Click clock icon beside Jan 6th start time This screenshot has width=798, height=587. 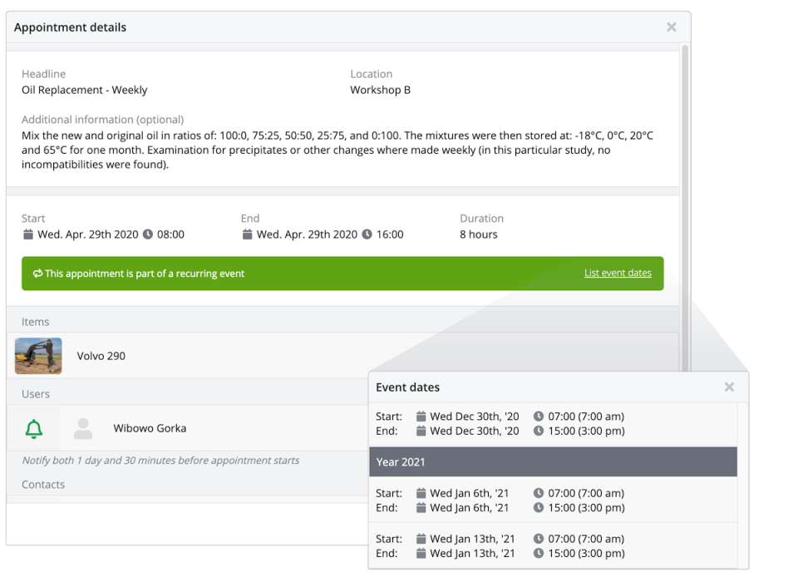[539, 493]
